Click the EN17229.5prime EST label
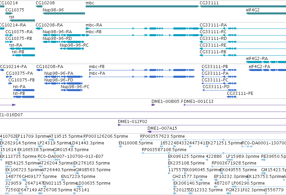The image size is (286, 195). pyautogui.click(x=78, y=177)
